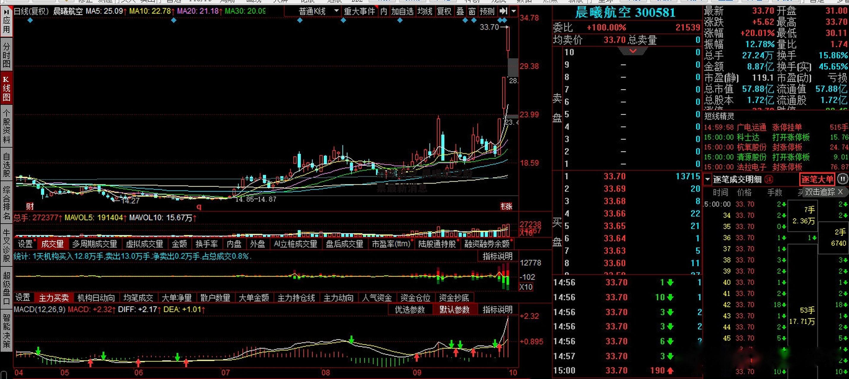The width and height of the screenshot is (849, 379).
Task: Click MACD 优选参数 button
Action: [410, 310]
